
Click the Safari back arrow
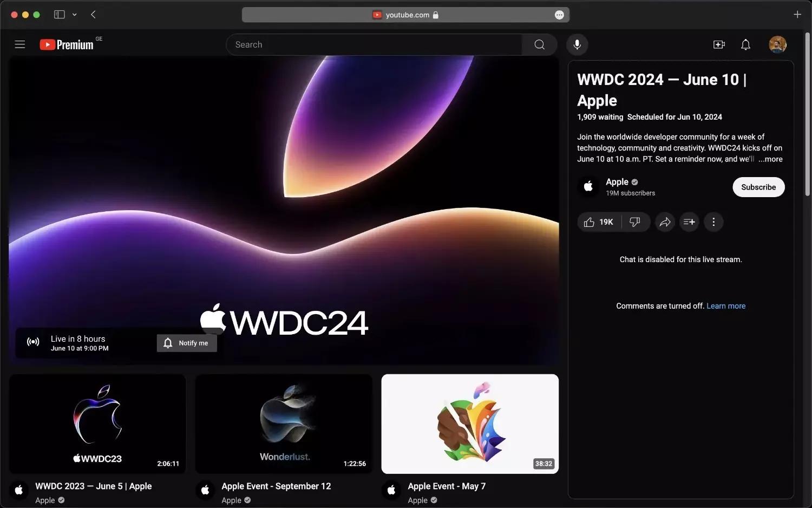point(93,15)
